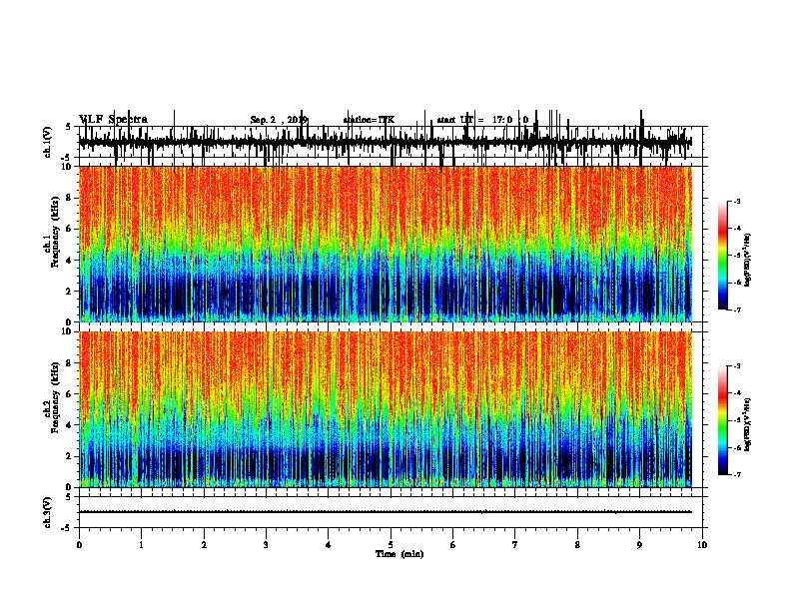791x611 pixels.
Task: Click the "VLF Spectra" plot title
Action: tap(113, 120)
